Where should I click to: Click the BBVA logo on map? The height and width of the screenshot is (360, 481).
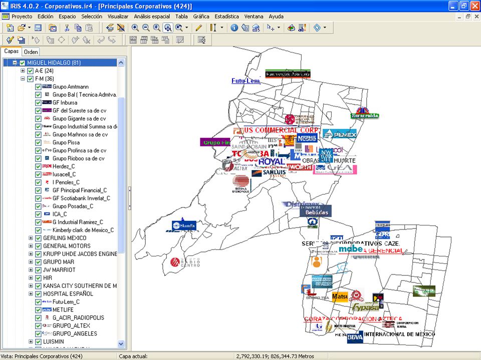(355, 337)
